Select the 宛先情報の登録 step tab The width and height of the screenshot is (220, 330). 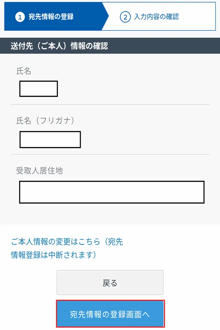[x=51, y=17]
